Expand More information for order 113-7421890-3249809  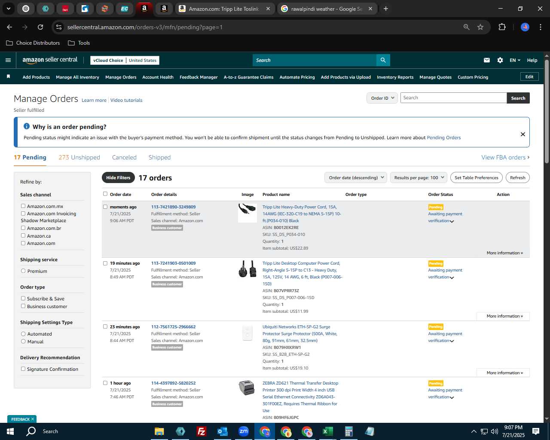[x=504, y=253]
